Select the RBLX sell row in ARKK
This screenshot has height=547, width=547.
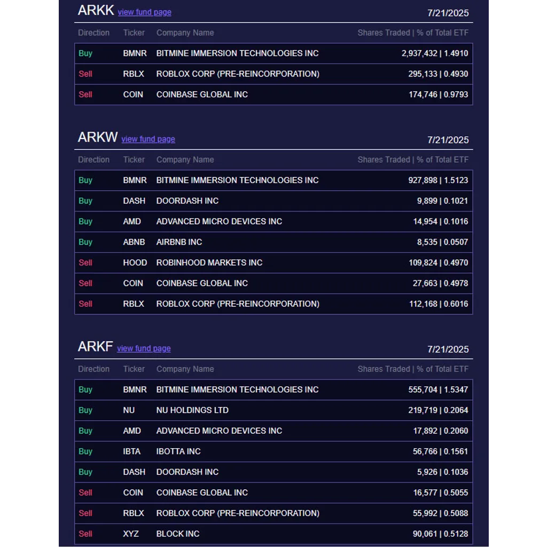pyautogui.click(x=273, y=74)
